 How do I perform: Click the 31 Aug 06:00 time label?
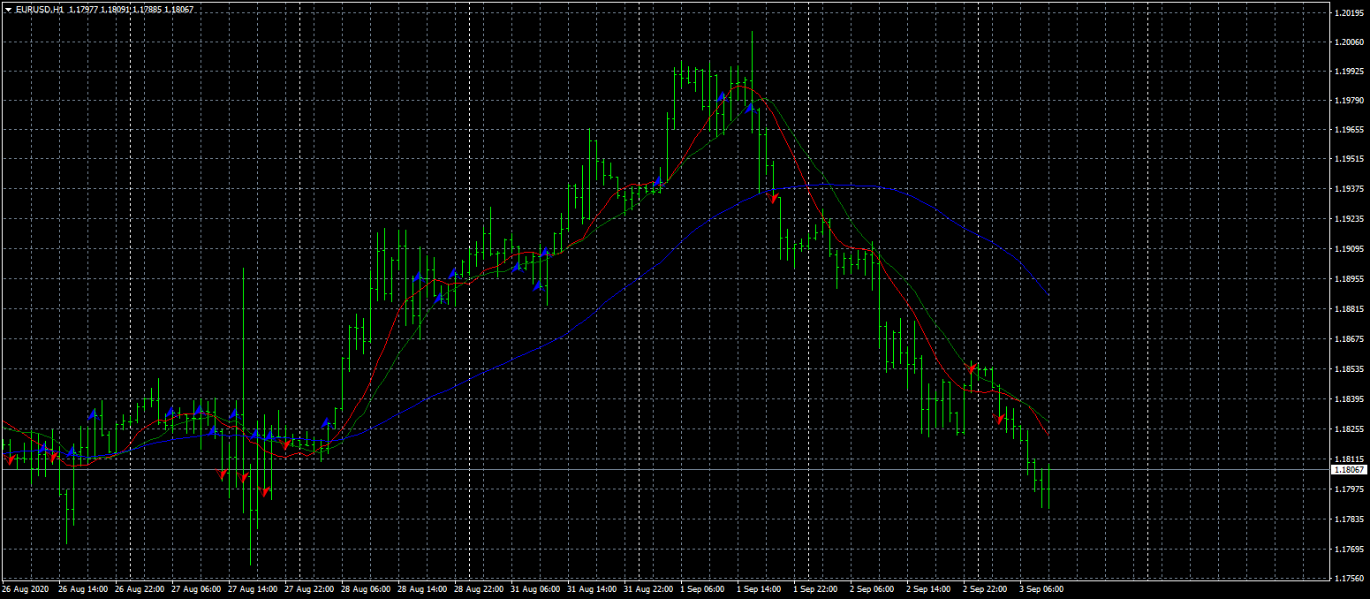point(535,589)
